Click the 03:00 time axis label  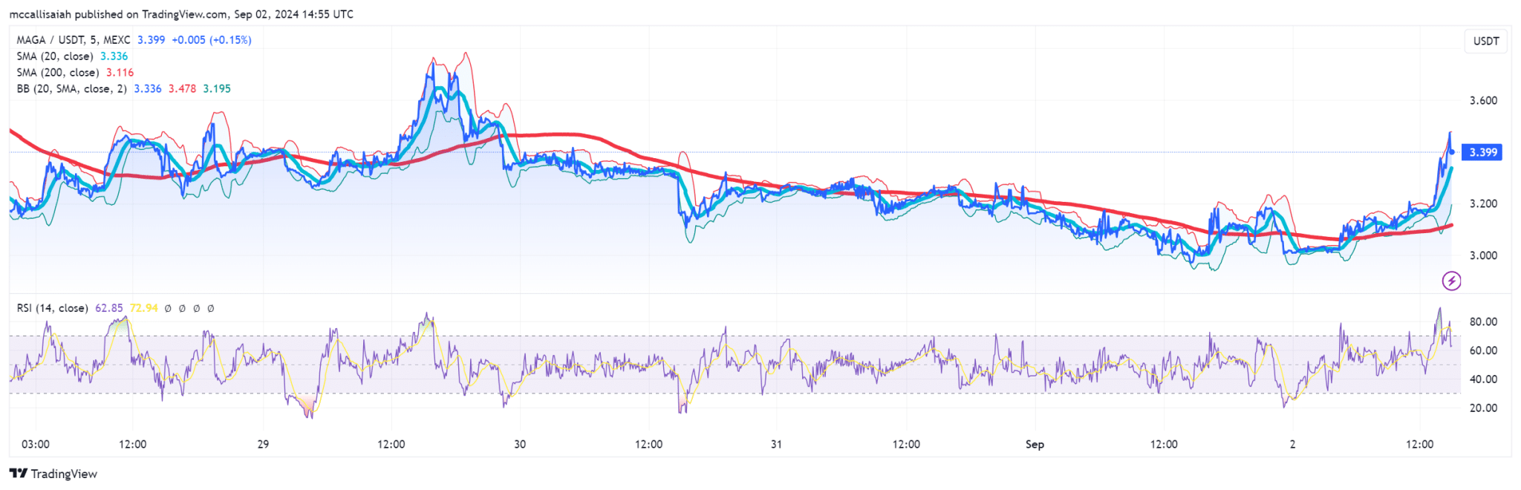tap(36, 444)
